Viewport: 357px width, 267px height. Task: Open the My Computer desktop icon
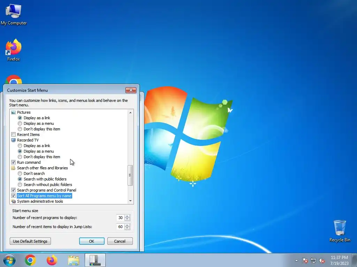[14, 15]
